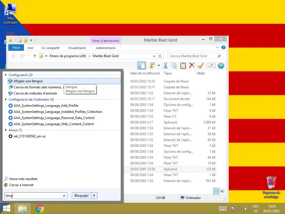Switch to Ús compartit tab
Screen dimensions: 285x214
tap(50, 48)
